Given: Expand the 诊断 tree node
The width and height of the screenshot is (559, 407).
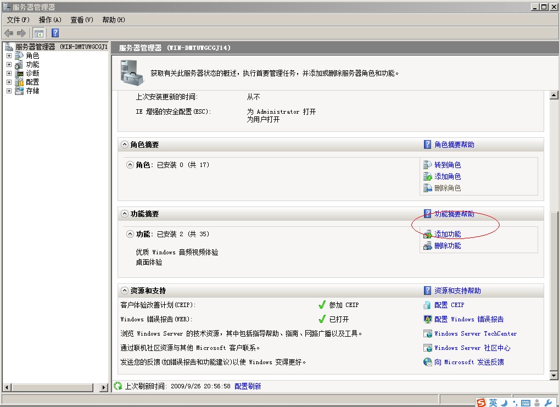Looking at the screenshot, I should point(9,73).
